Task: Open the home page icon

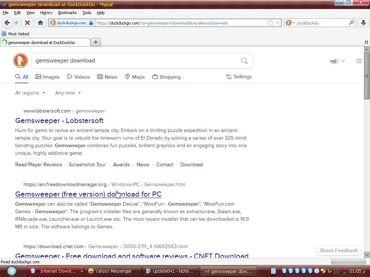Action: (x=40, y=23)
